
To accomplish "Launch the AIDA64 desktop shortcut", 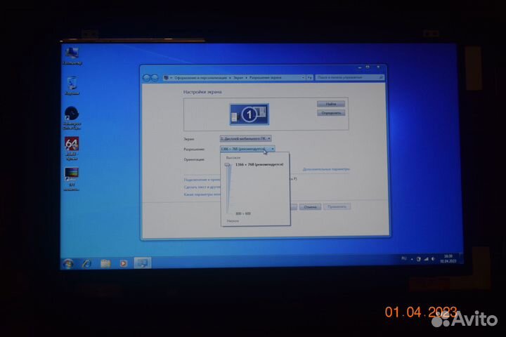I will (x=72, y=144).
